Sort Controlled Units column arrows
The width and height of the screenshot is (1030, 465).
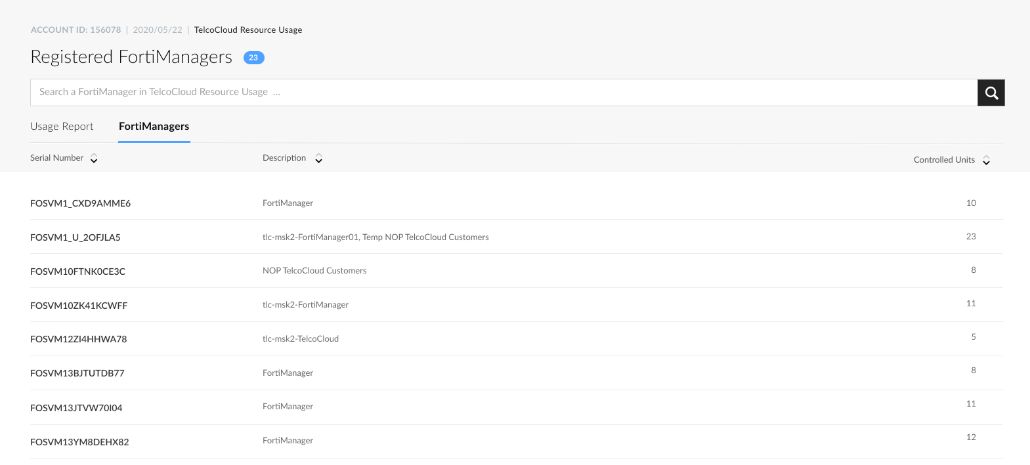(x=986, y=161)
